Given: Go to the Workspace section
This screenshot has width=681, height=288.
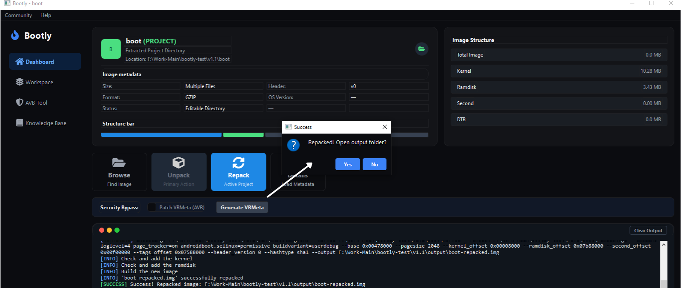Looking at the screenshot, I should tap(45, 82).
